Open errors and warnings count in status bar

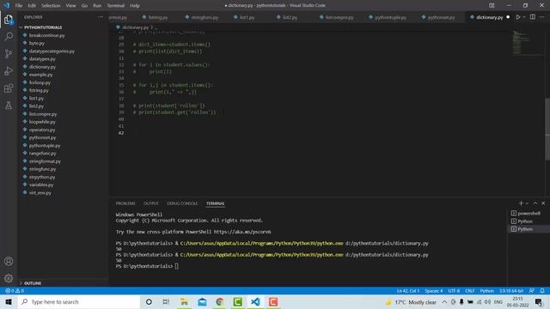[x=15, y=291]
